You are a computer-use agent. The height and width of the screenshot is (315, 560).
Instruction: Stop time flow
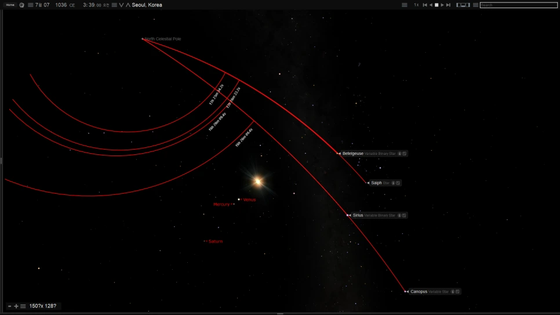[x=437, y=5]
